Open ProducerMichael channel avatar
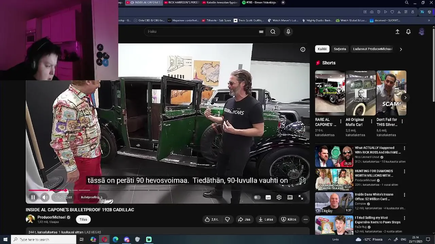 [x=30, y=219]
